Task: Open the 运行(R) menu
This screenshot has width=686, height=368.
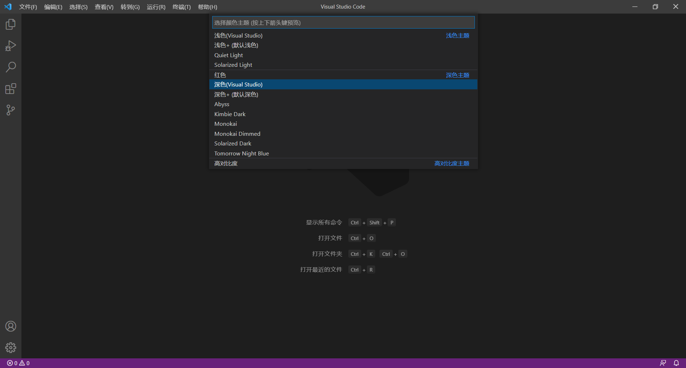Action: (x=156, y=7)
